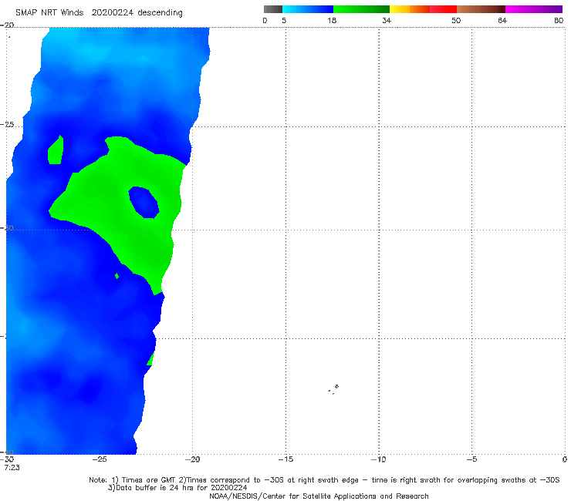Image resolution: width=571 pixels, height=501 pixels.
Task: Click the color bar label '18'
Action: (332, 21)
